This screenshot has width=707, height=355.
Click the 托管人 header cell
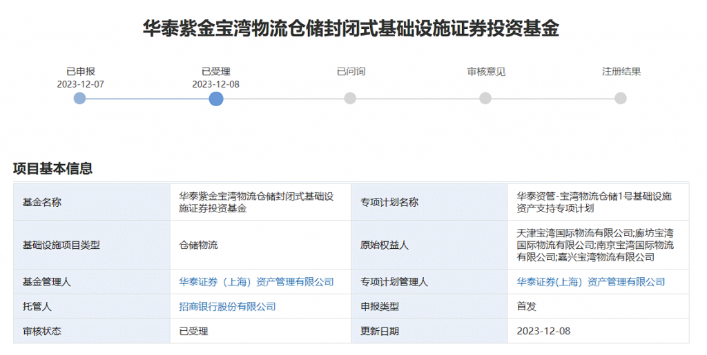click(x=92, y=307)
